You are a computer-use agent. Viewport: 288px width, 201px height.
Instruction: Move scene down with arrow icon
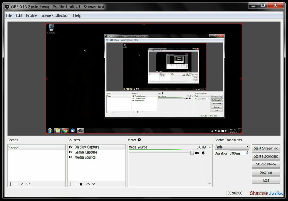[x=28, y=184]
